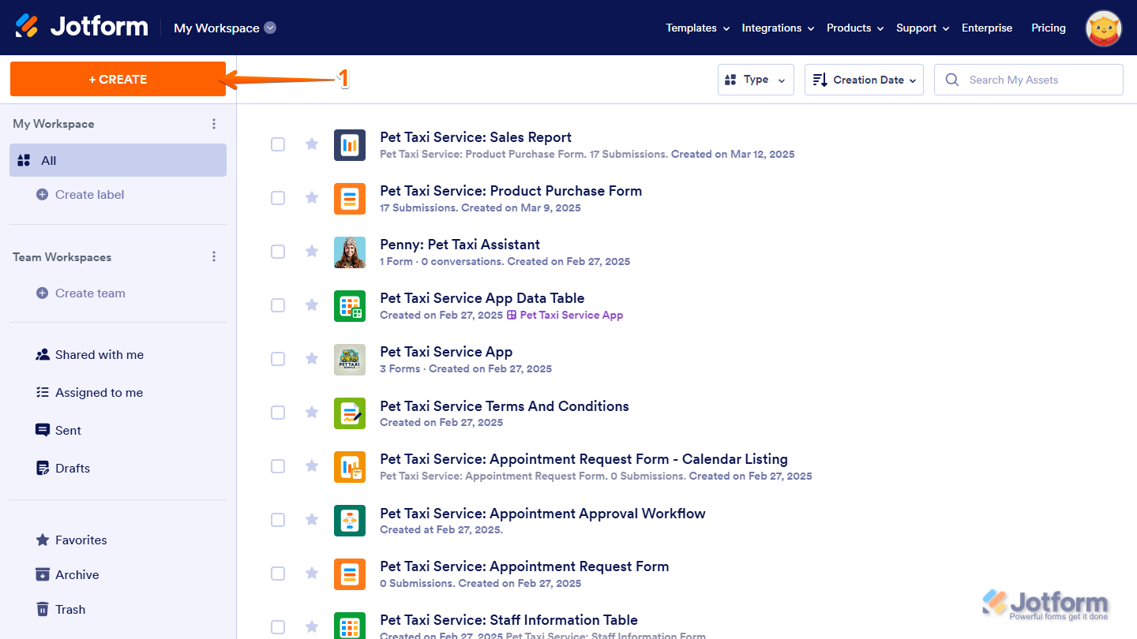Click the plus icon beside Create team
The image size is (1137, 639).
pos(43,293)
